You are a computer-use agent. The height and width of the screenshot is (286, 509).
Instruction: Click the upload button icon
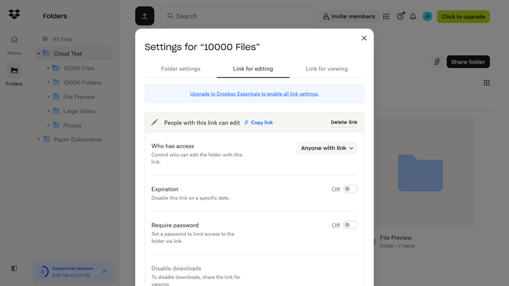[x=144, y=16]
